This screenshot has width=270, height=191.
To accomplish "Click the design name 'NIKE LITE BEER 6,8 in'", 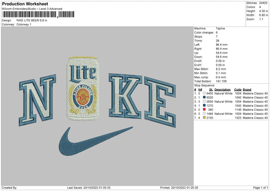I will [31, 20].
